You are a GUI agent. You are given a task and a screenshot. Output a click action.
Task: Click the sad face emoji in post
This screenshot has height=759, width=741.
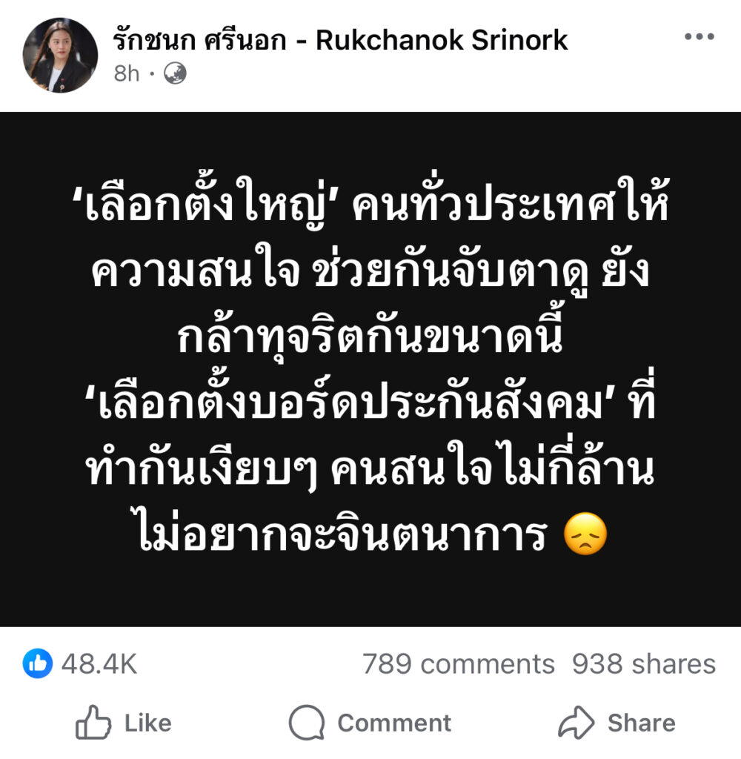coord(585,534)
